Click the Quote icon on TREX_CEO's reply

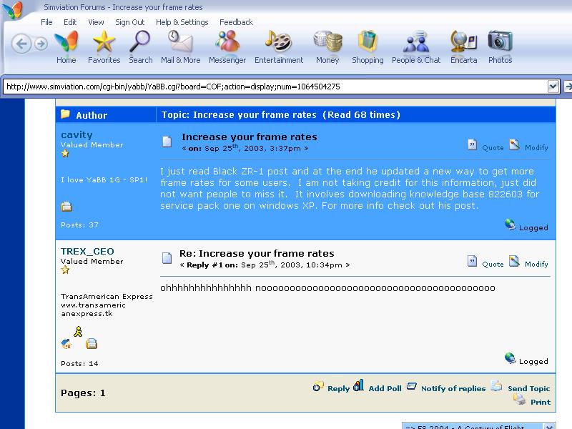(472, 261)
